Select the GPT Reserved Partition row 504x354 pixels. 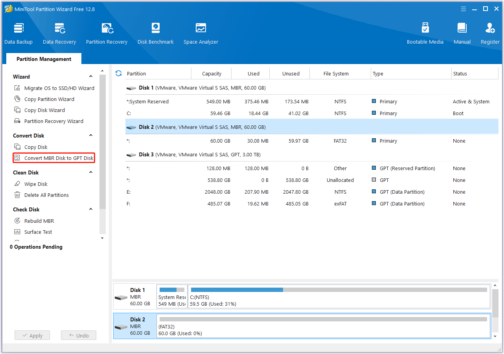click(312, 168)
